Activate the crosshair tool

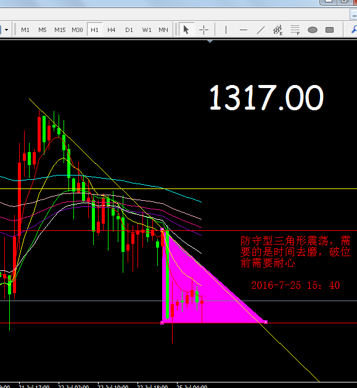203,30
